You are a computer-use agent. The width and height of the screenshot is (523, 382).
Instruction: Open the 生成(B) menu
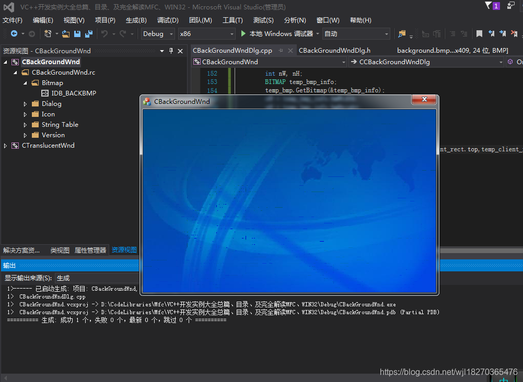pos(136,20)
